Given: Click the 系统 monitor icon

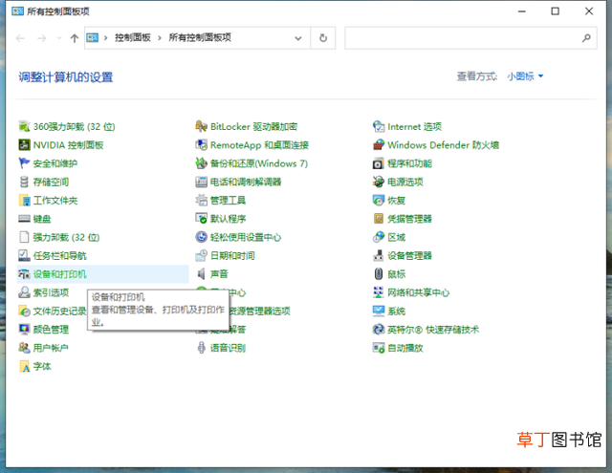Looking at the screenshot, I should coord(379,311).
